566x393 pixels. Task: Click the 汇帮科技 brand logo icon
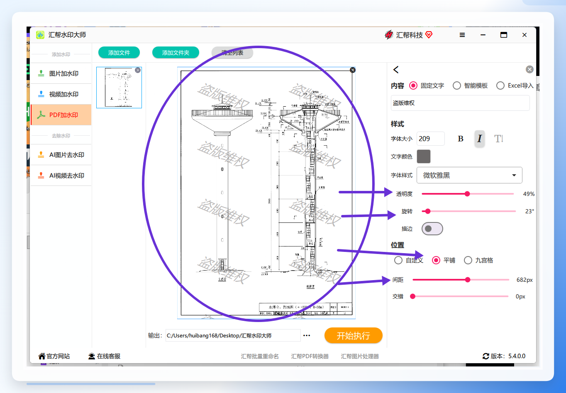[x=389, y=35]
